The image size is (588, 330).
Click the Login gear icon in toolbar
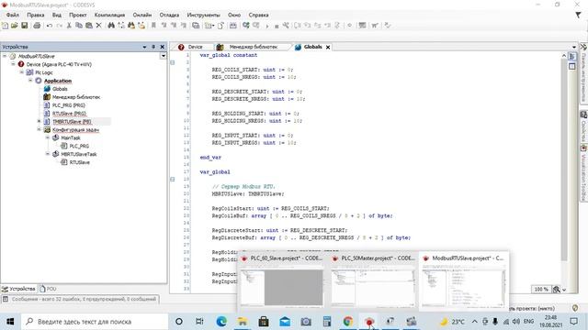pos(246,26)
